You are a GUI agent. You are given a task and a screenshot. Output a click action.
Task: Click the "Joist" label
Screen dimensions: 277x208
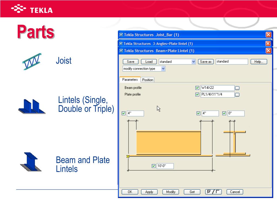(64, 61)
